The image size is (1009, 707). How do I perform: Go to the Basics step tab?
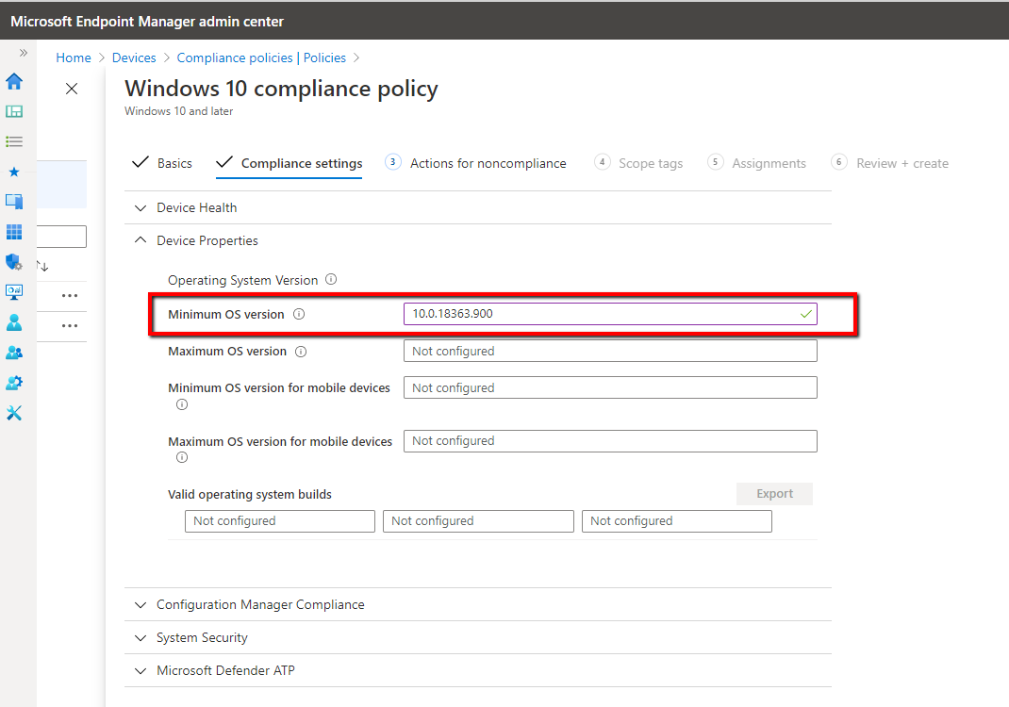(162, 163)
